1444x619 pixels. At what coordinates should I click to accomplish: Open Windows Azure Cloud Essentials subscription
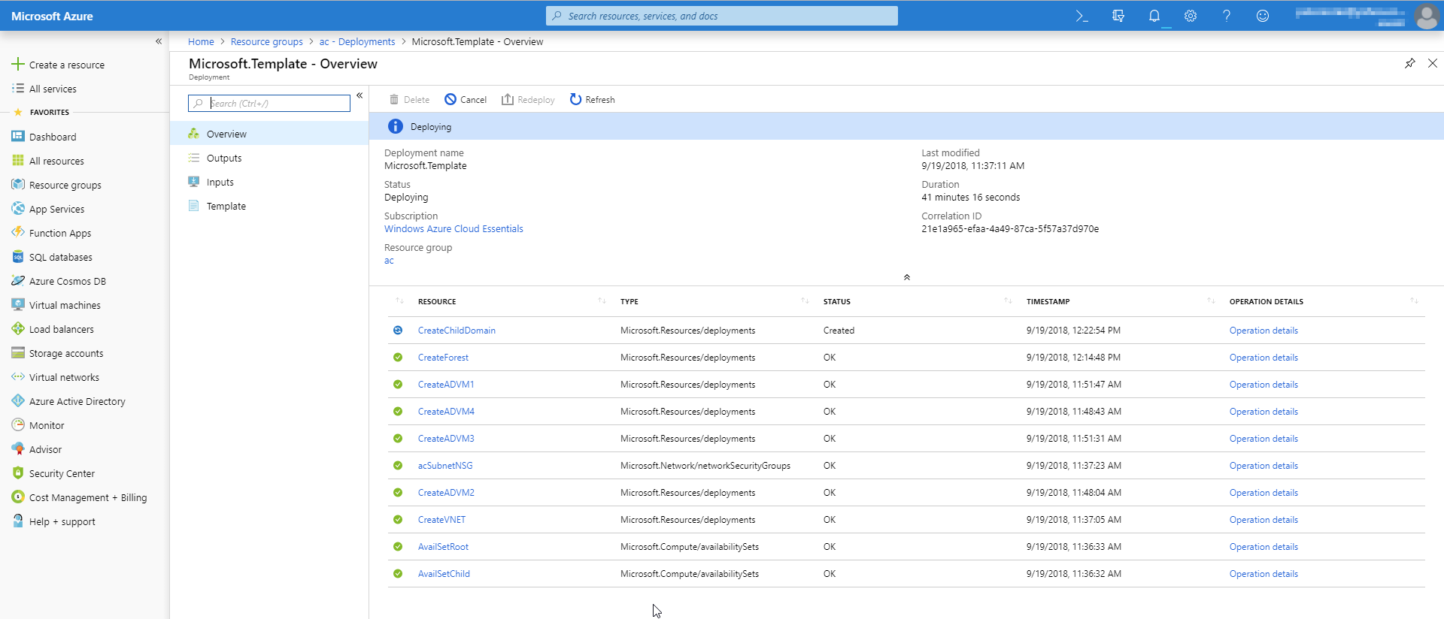(x=454, y=229)
